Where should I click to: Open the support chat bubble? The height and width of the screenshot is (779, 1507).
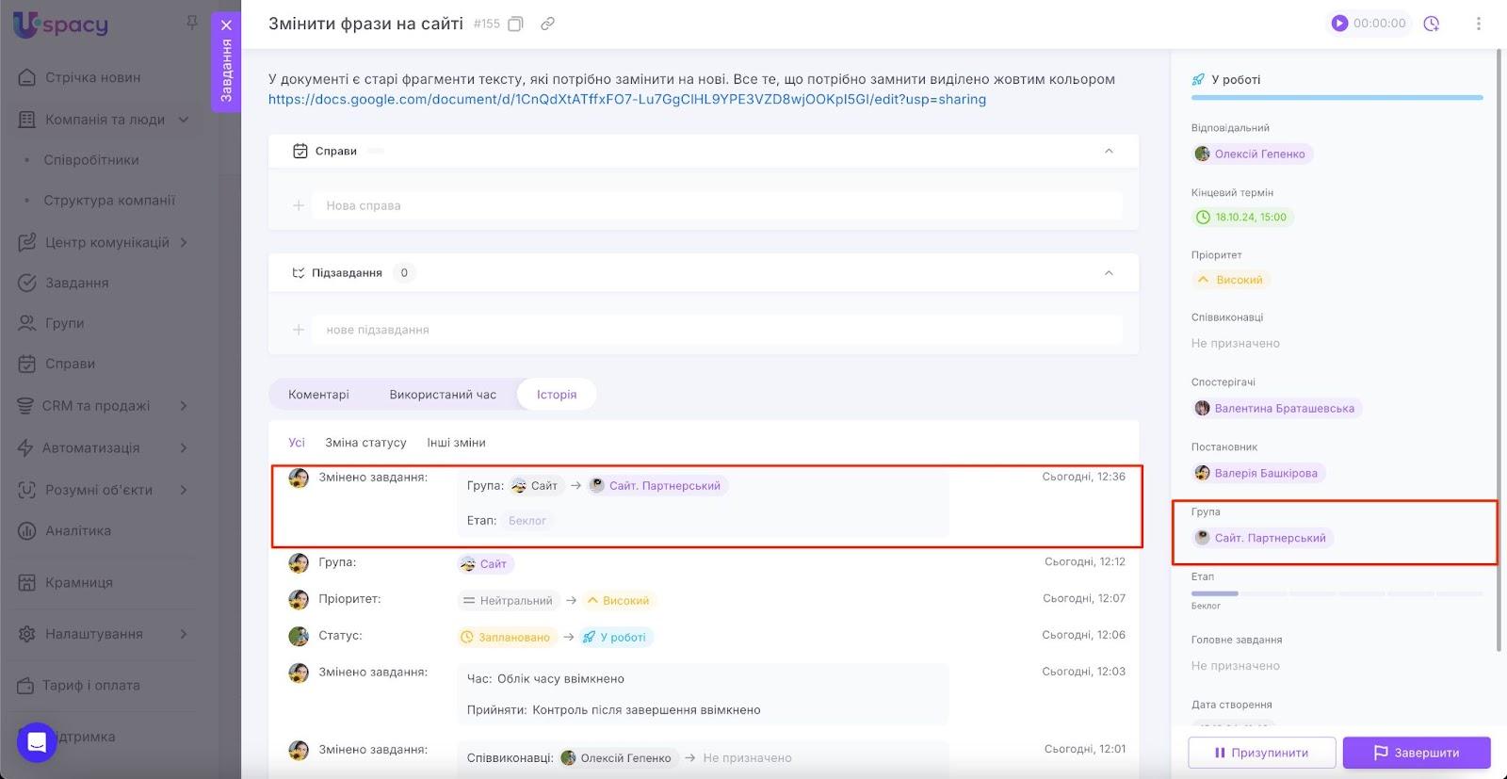[37, 741]
